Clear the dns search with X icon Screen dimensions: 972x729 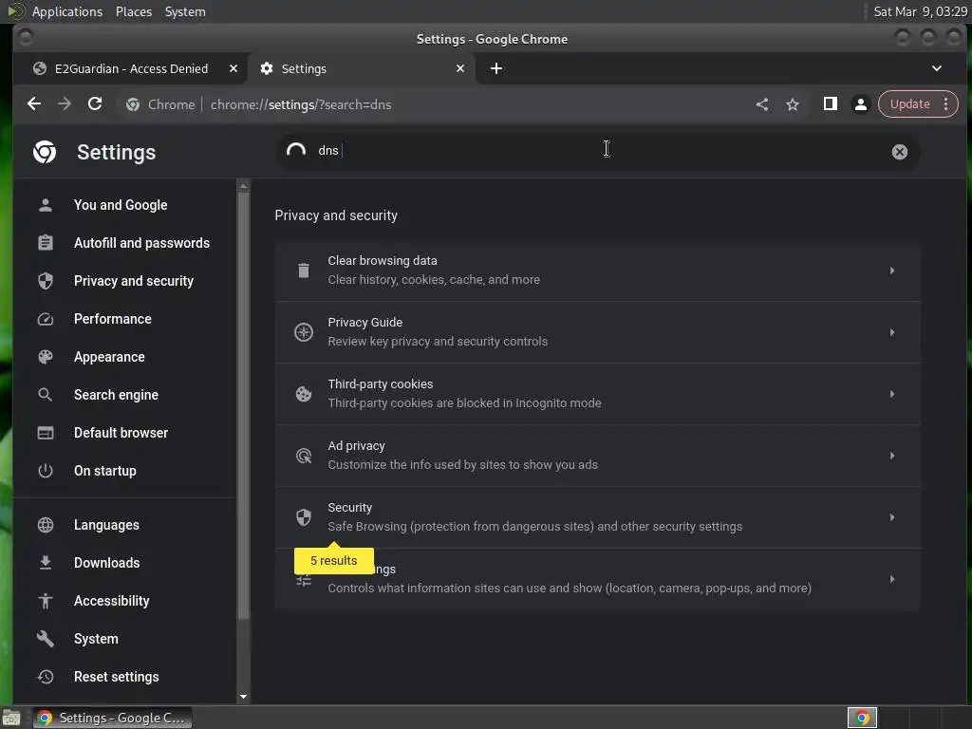900,152
